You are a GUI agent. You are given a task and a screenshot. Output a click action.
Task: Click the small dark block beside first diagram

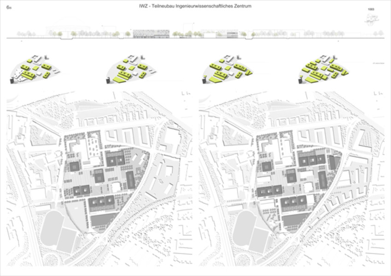[x=12, y=80]
